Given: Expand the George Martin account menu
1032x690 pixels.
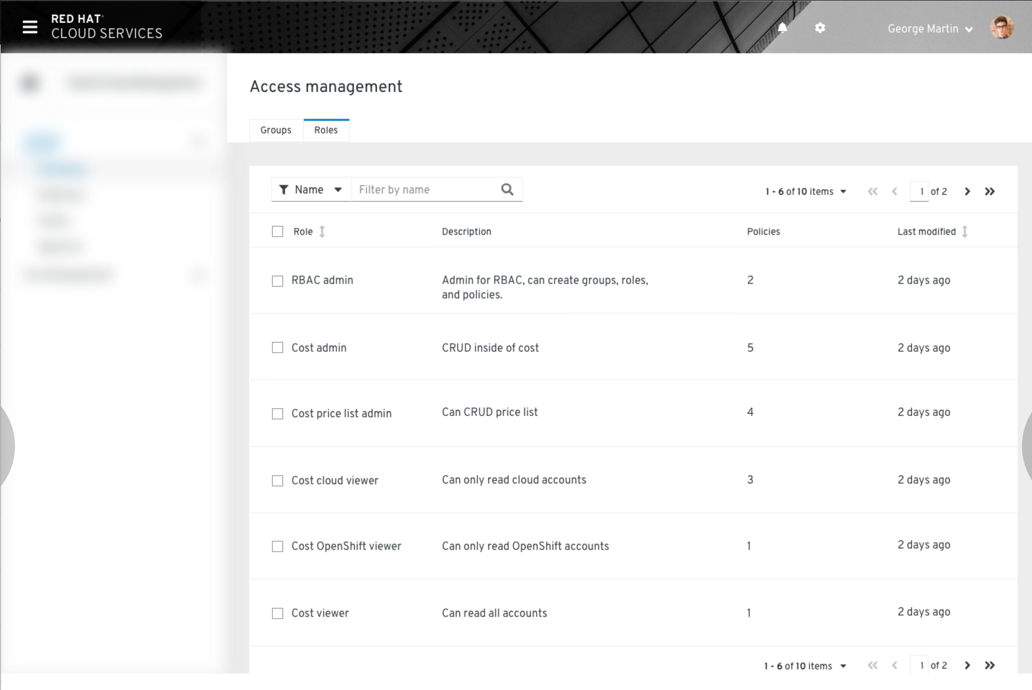Looking at the screenshot, I should pyautogui.click(x=931, y=28).
